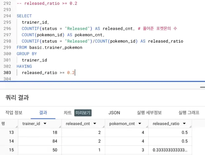Viewport: 205px width, 155px height.
Task: Click the pokemon_cnt column resize handle
Action: [147, 127]
